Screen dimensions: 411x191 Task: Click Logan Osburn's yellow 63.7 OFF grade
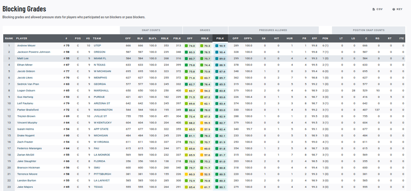pyautogui.click(x=189, y=90)
